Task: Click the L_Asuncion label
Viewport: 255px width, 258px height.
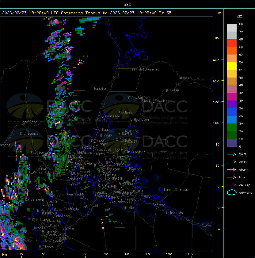Action: tap(139, 120)
